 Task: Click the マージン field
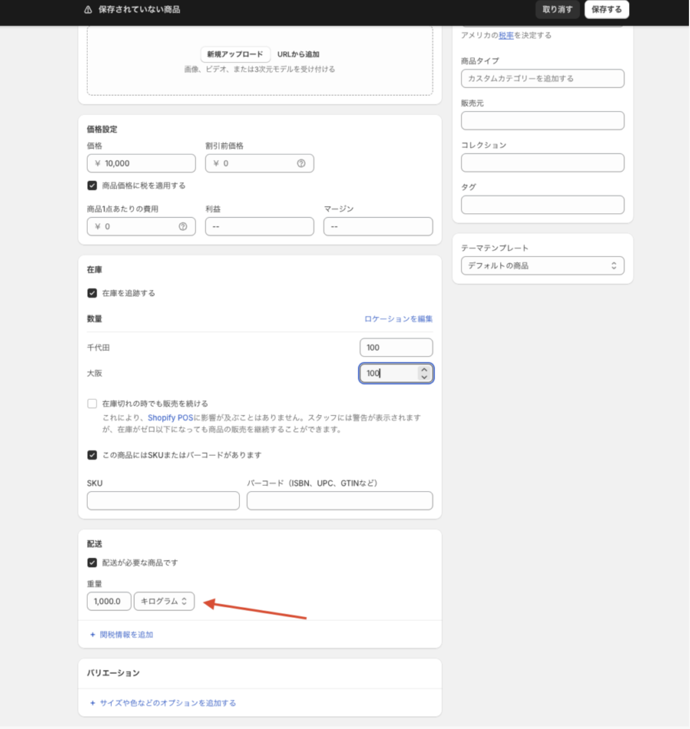coord(378,227)
